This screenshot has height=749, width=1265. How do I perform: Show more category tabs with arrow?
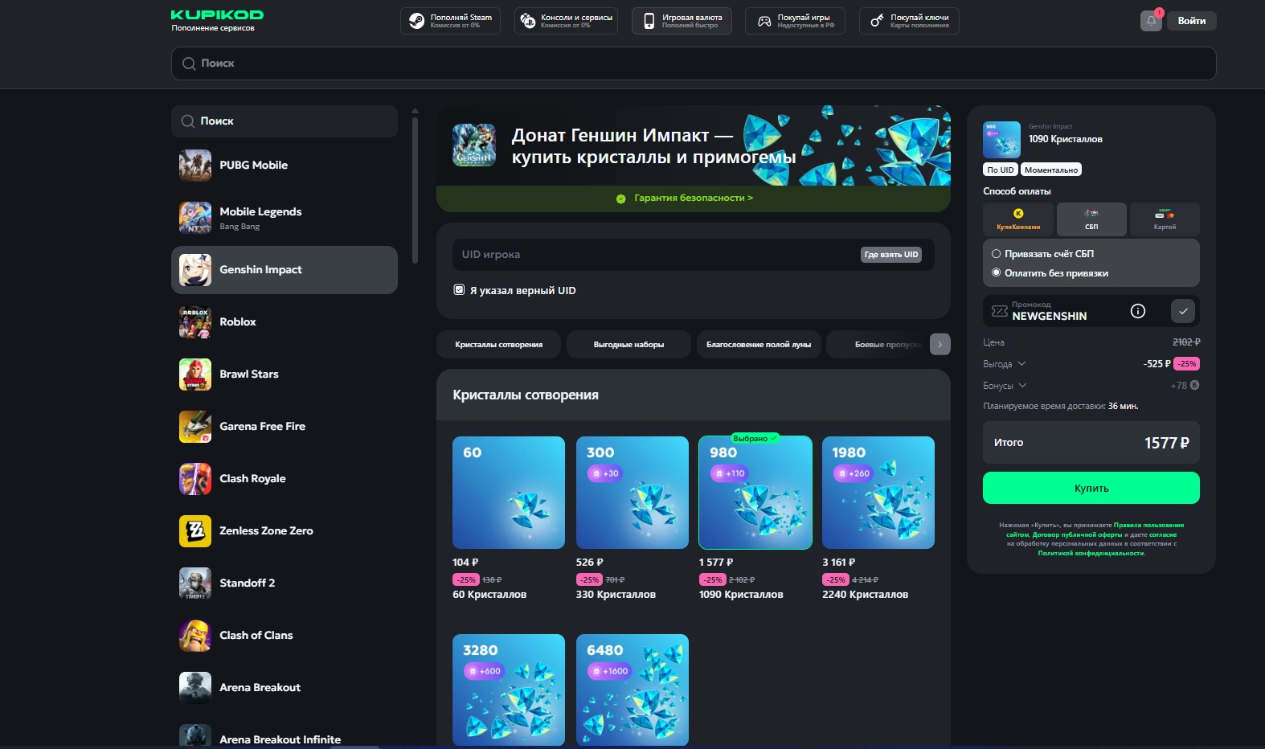940,344
